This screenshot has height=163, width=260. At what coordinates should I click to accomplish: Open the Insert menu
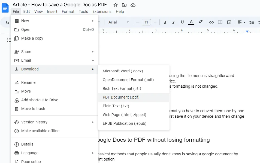coord(52,11)
